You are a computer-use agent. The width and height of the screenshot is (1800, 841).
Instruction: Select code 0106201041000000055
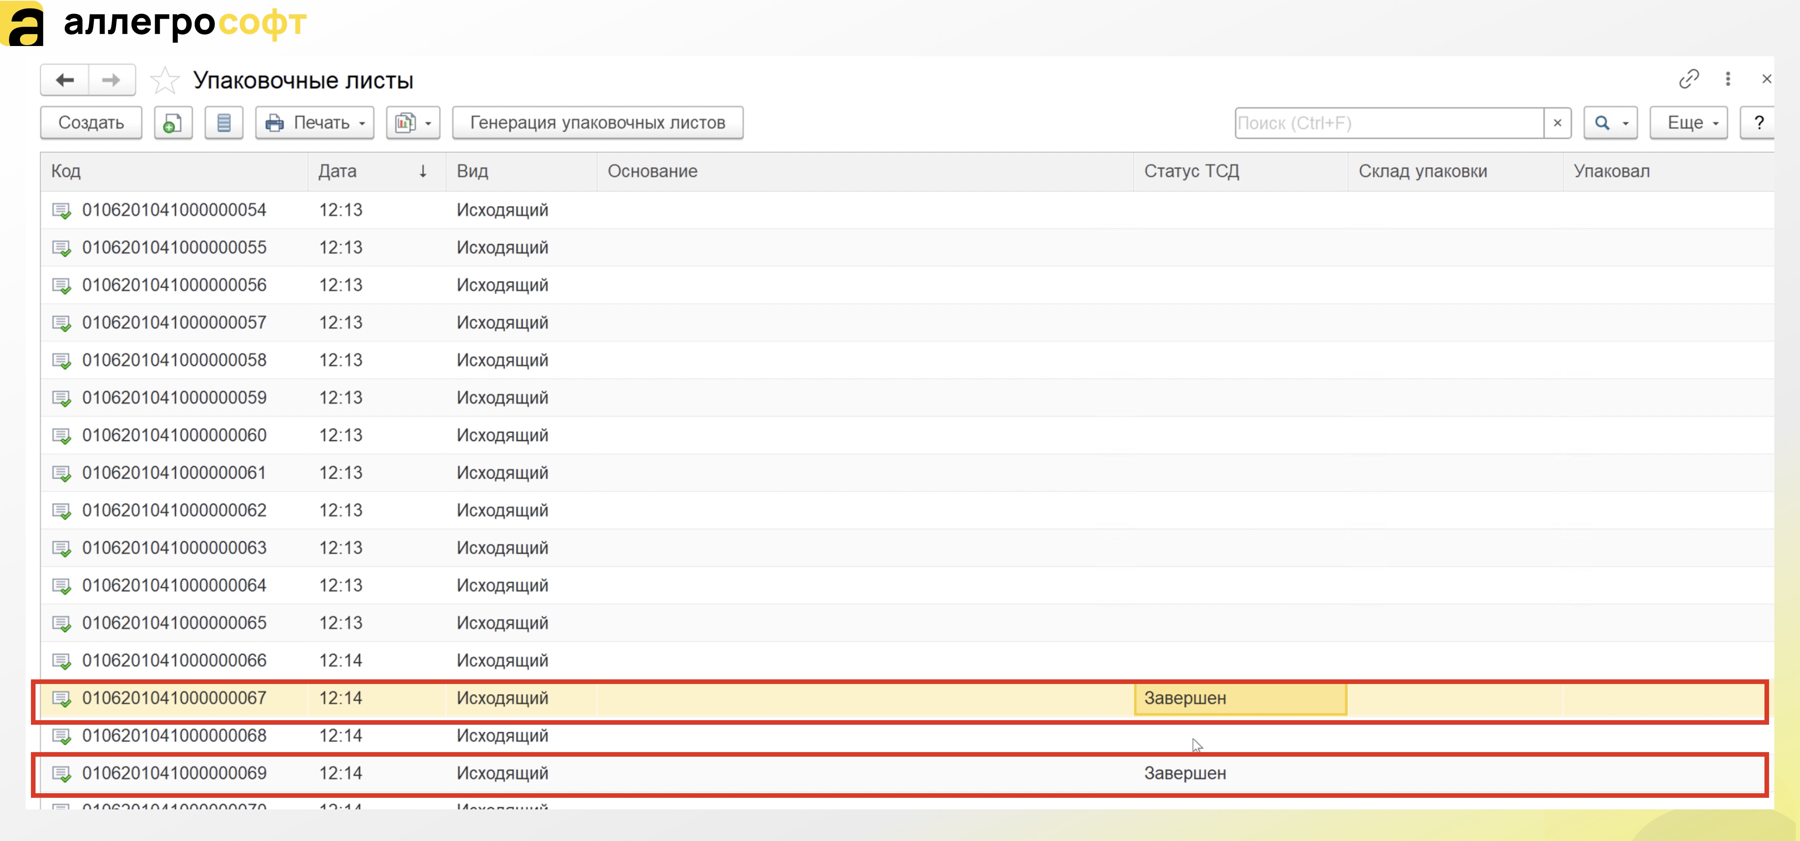click(175, 248)
